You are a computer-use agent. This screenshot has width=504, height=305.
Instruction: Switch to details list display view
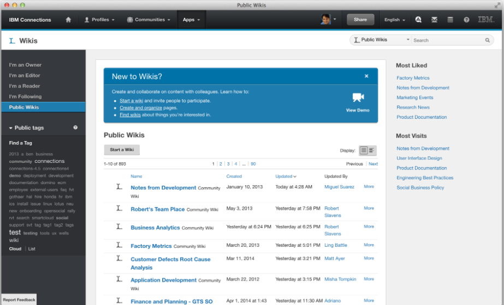click(x=364, y=150)
